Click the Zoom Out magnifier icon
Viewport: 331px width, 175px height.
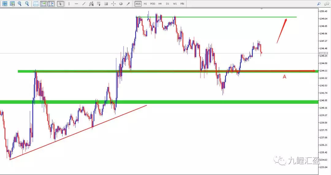27,4
